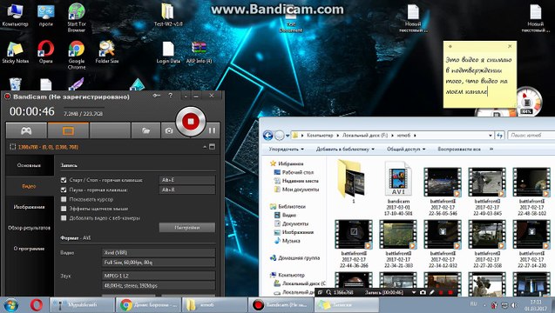The width and height of the screenshot is (555, 313).
Task: Open Explorer recent locations dropdown arrow
Action: click(288, 136)
